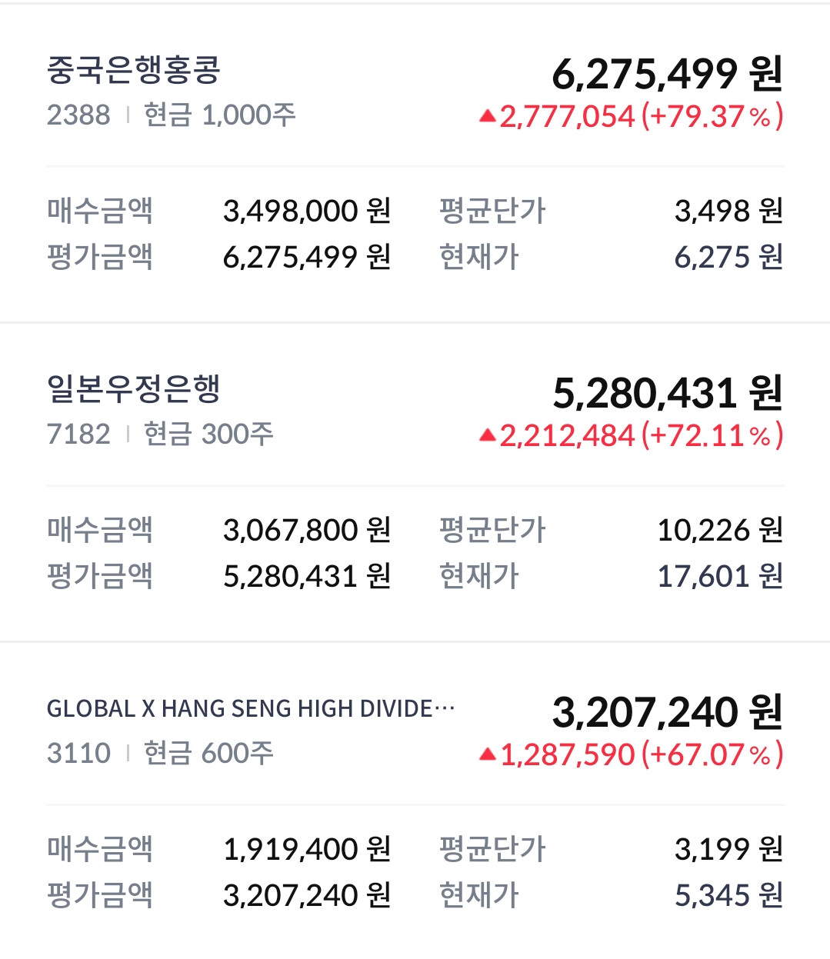Tap the bold 3,207,240 원 headline value
This screenshot has width=830, height=959.
(667, 712)
